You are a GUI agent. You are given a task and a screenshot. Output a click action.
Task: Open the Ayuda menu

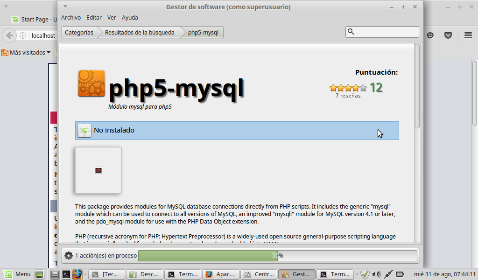click(130, 17)
